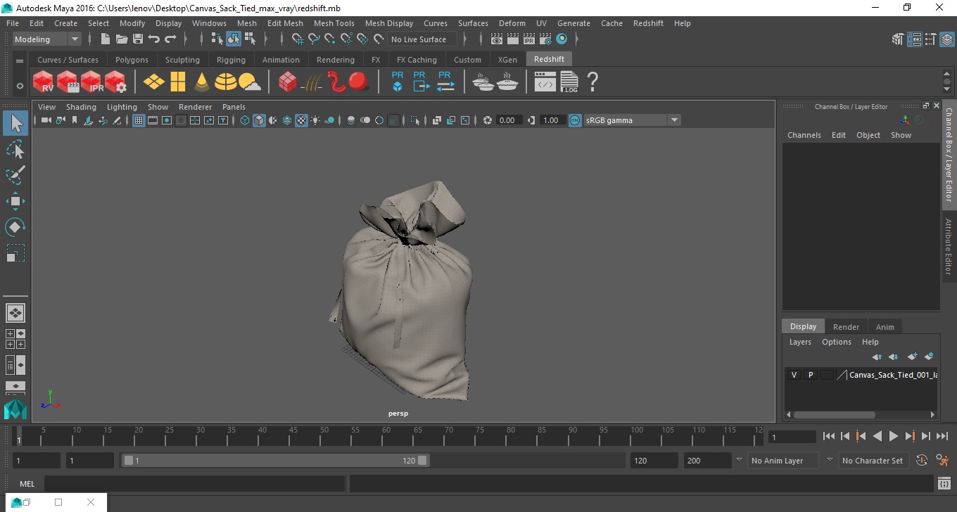This screenshot has height=512, width=957.
Task: Switch to the Polygons shelf tab
Action: [132, 60]
